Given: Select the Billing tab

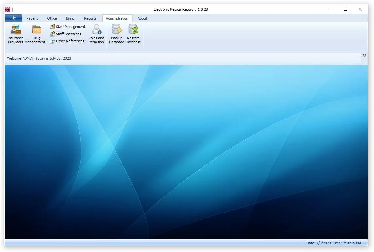Looking at the screenshot, I should 70,18.
